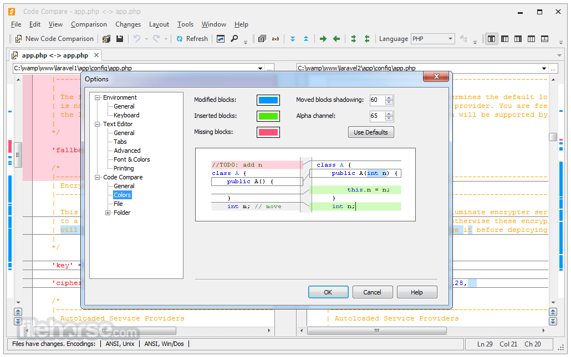The height and width of the screenshot is (357, 571).
Task: Click the lower navigation icon below right scrollbar
Action: pos(553,321)
